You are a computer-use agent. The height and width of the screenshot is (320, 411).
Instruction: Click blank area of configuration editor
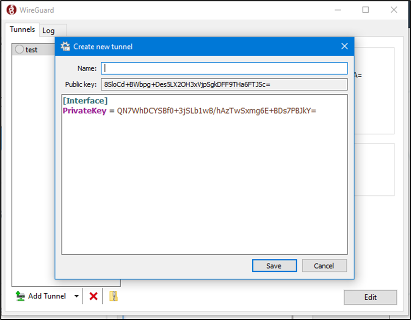pyautogui.click(x=204, y=192)
